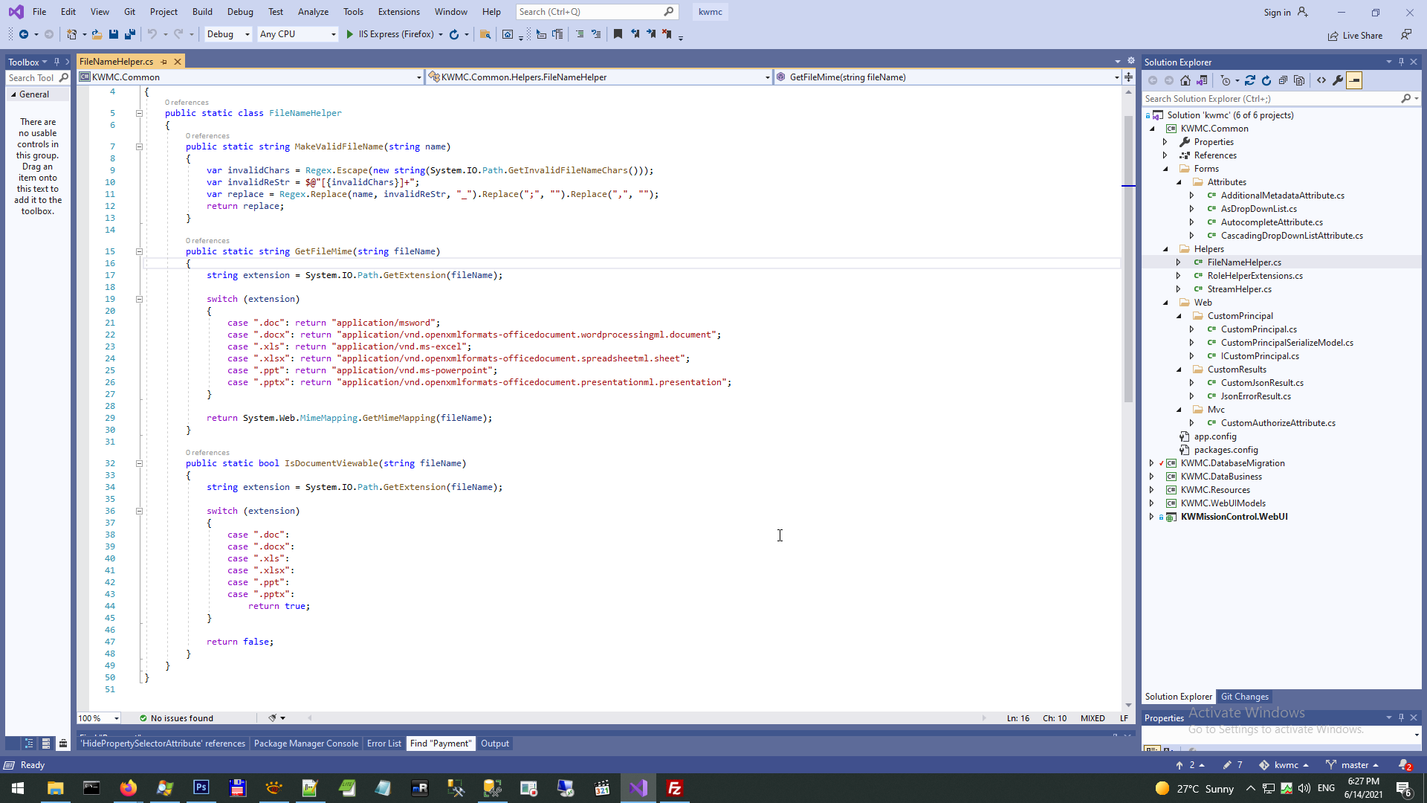Open Properties via the Solution Explorer wrench icon
This screenshot has height=803, width=1427.
point(1338,80)
